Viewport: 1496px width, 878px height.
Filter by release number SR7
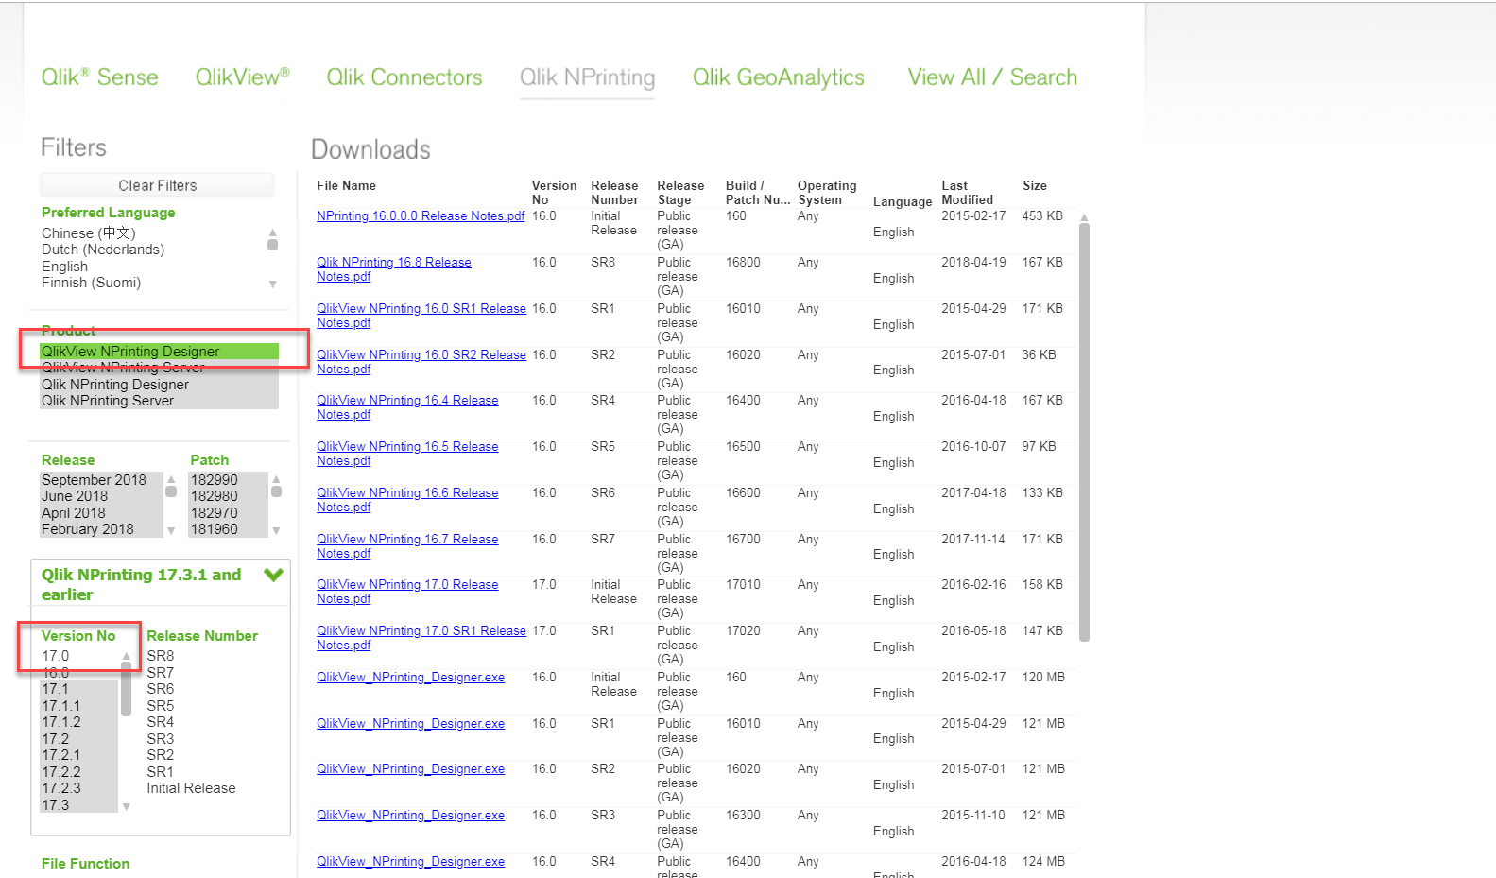pyautogui.click(x=161, y=673)
